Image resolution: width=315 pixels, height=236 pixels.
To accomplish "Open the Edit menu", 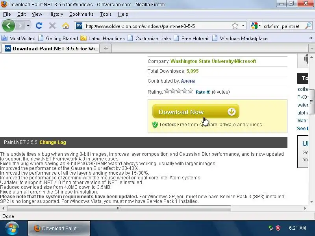I will (x=21, y=14).
